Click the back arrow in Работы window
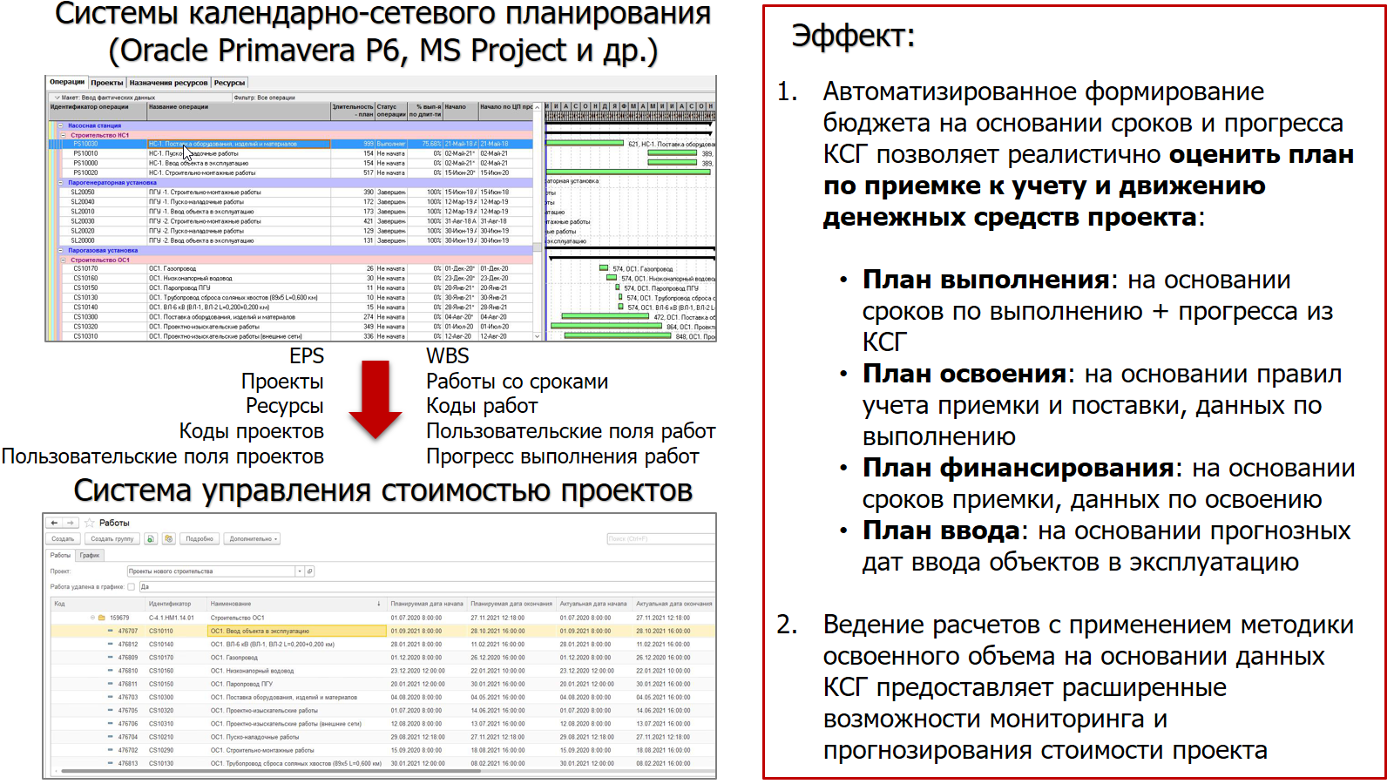1394x784 pixels. (x=55, y=523)
